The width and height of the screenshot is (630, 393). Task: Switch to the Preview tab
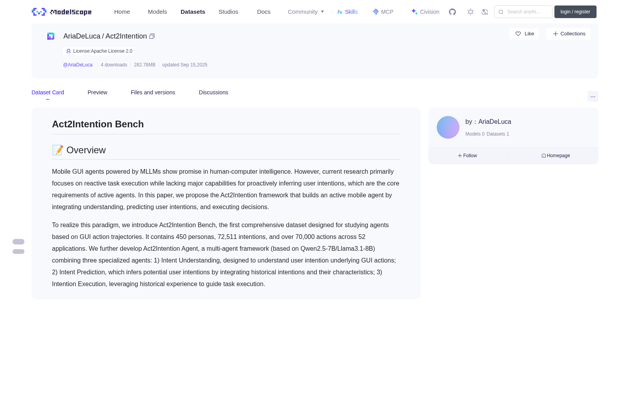[97, 92]
